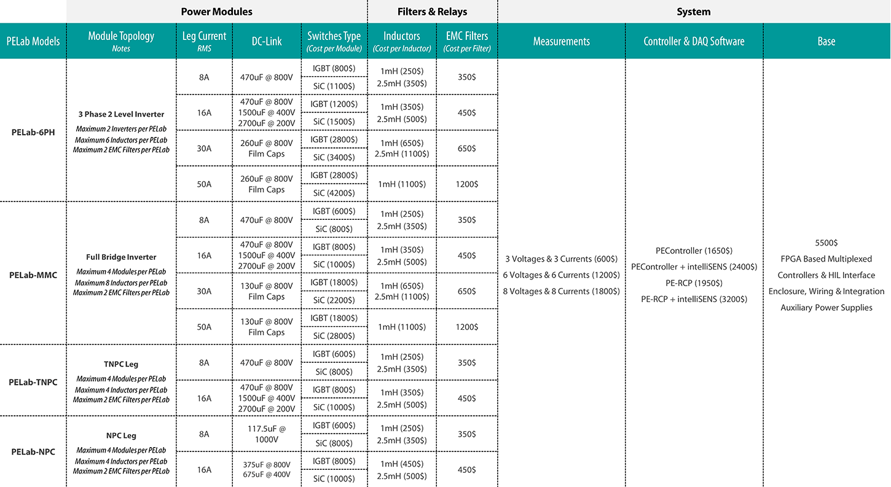
Task: Select the Switches Type column header
Action: [x=334, y=41]
